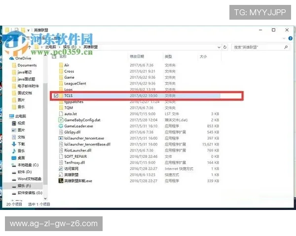Select the GameLoader.exe application icon
This screenshot has height=236, width=296.
pos(61,126)
